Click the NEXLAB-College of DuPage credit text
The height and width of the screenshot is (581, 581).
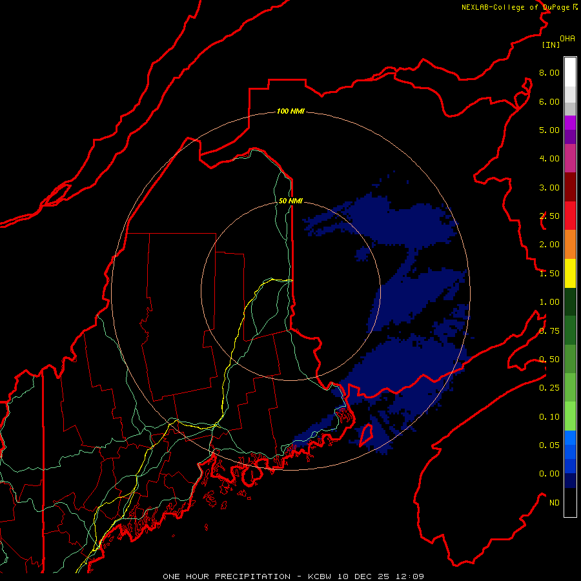(519, 7)
